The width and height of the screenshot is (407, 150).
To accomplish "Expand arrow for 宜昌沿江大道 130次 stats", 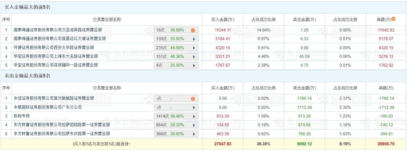I will pyautogui.click(x=194, y=39).
